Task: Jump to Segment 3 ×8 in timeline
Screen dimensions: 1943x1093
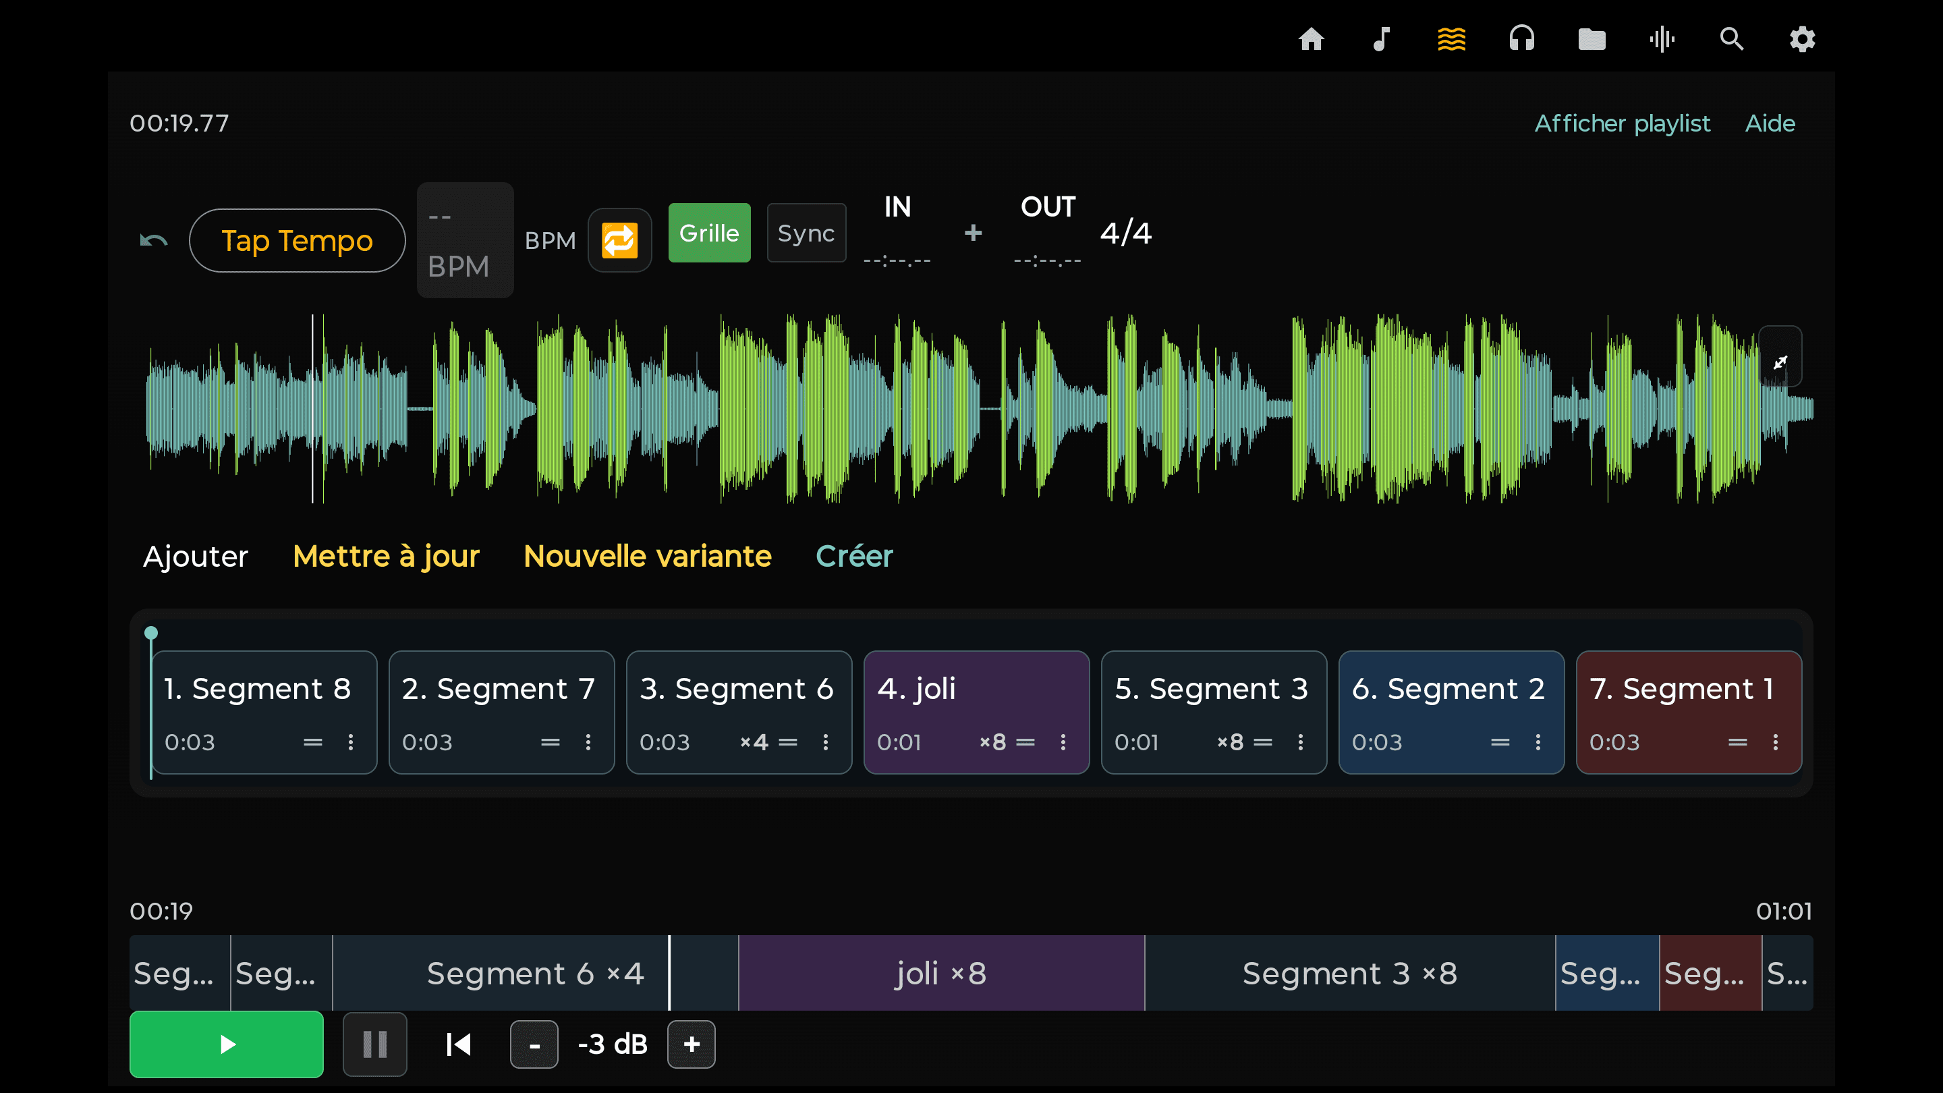Action: 1349,973
